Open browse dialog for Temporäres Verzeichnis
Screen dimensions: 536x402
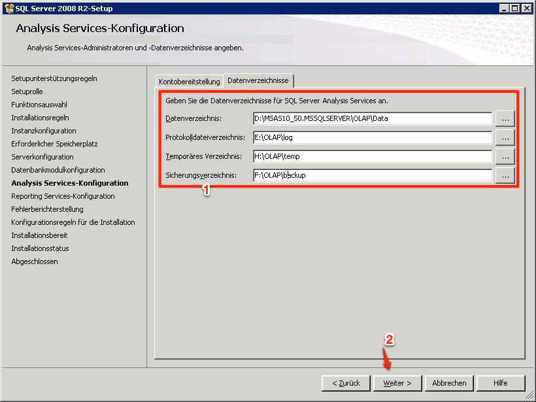(505, 156)
